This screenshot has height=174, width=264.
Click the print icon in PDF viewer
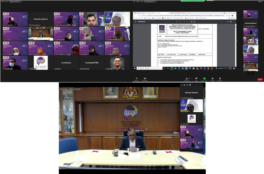(231, 22)
